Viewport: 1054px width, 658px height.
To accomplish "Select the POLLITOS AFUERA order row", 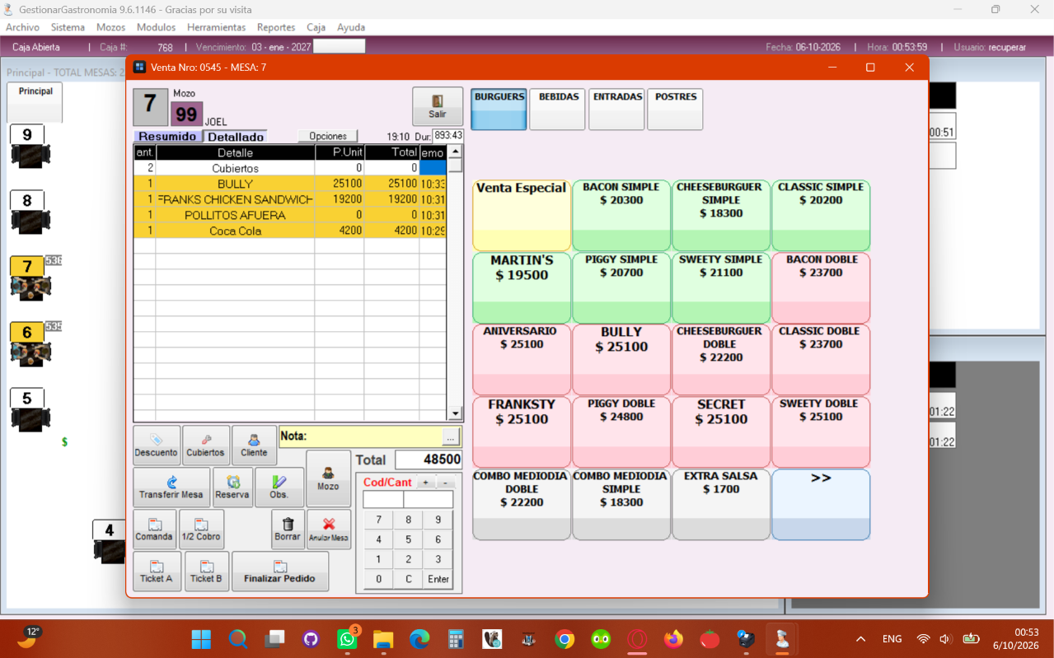I will (x=290, y=216).
